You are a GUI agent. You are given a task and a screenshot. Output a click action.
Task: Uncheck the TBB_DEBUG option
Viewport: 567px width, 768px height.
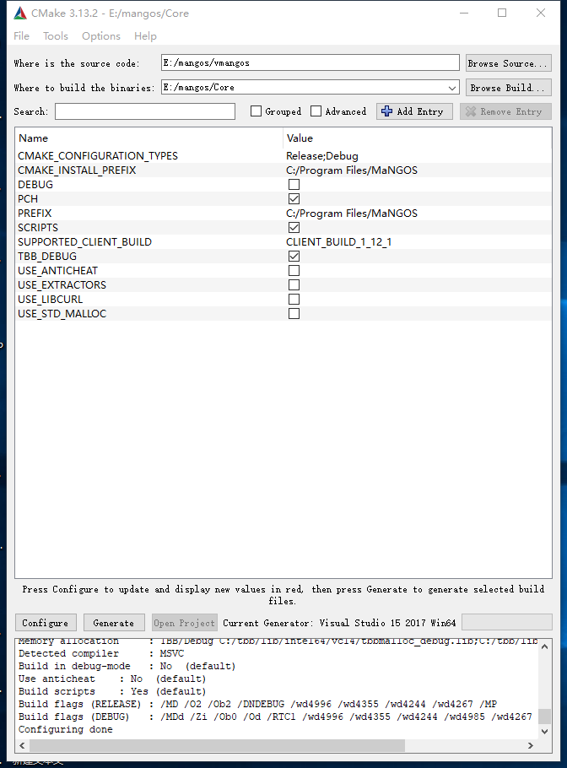[294, 257]
